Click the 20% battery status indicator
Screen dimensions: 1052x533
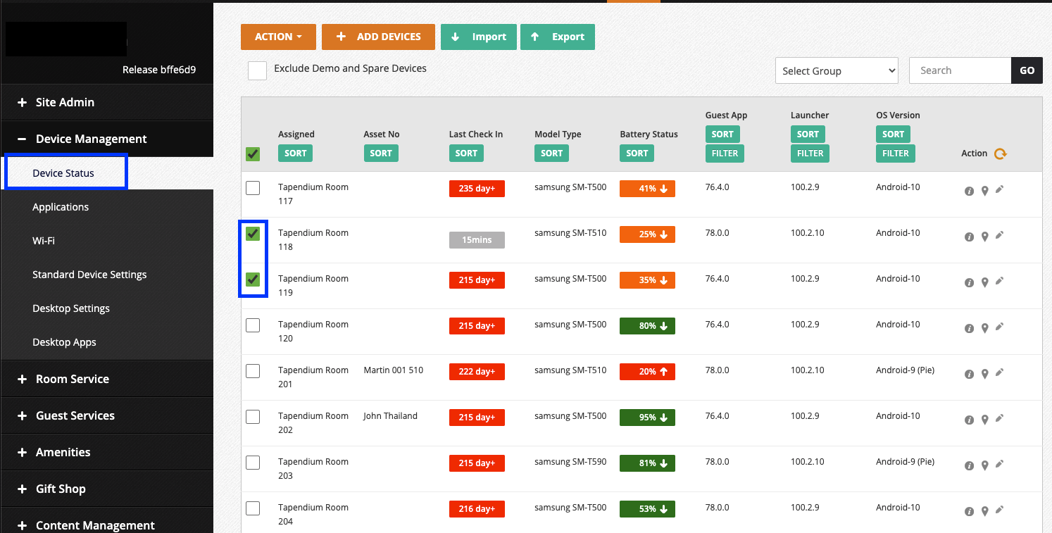[647, 372]
